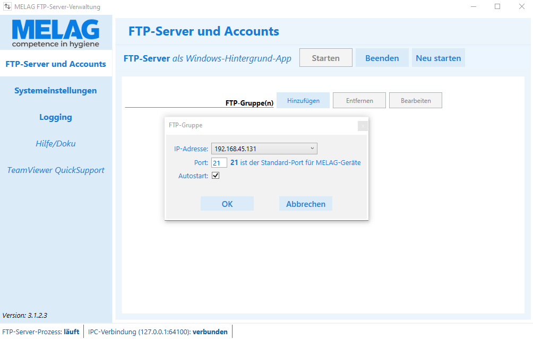Toggle the Autostart checkbox
The width and height of the screenshot is (533, 339).
coord(216,176)
